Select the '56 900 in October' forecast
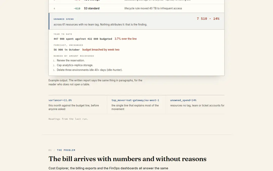Viewport: 273px width, 171px height. pyautogui.click(x=66, y=50)
